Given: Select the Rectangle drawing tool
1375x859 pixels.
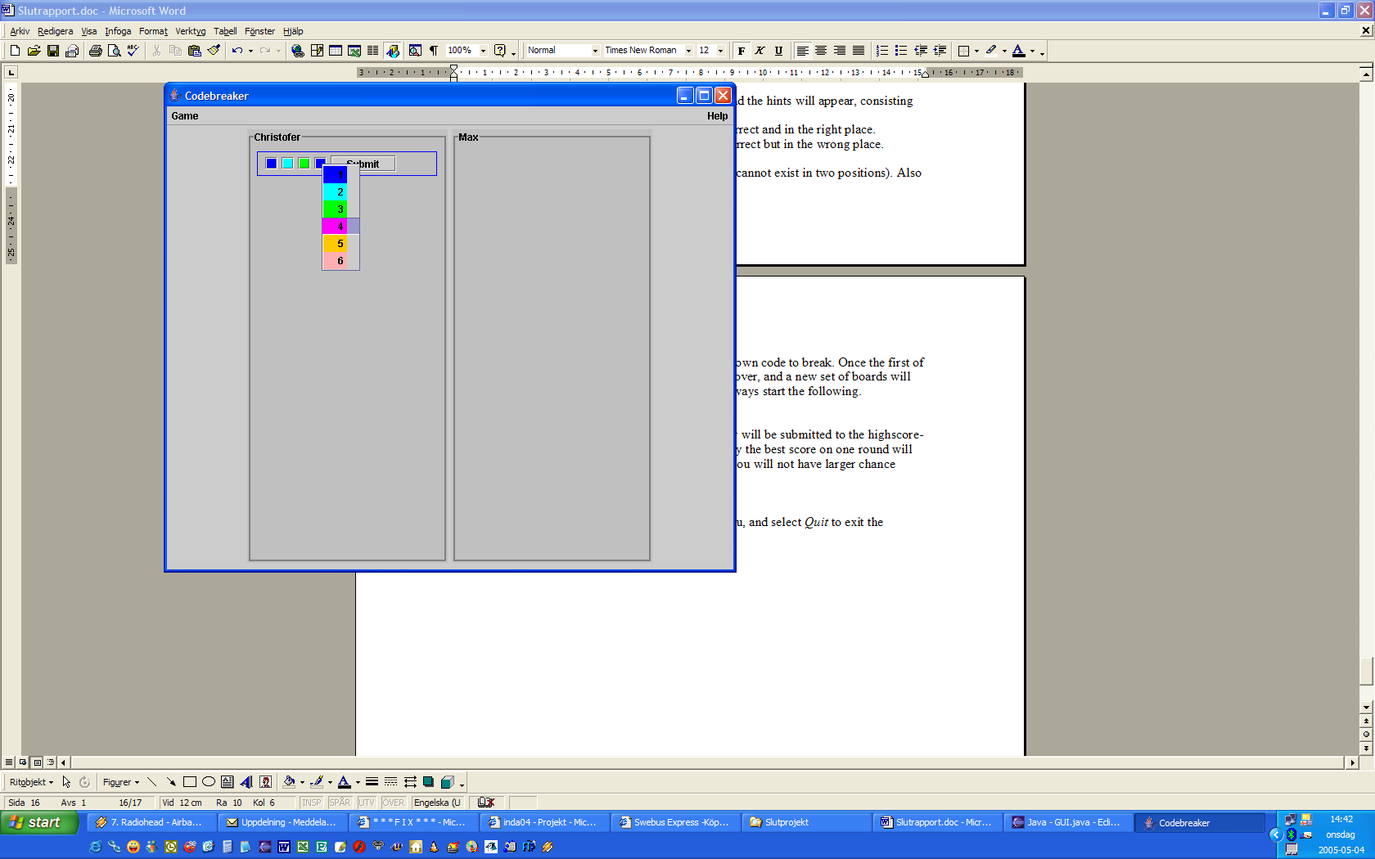Looking at the screenshot, I should tap(190, 782).
